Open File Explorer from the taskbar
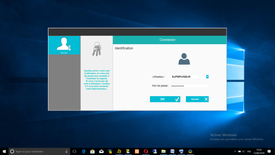This screenshot has height=155, width=275. [x=163, y=152]
